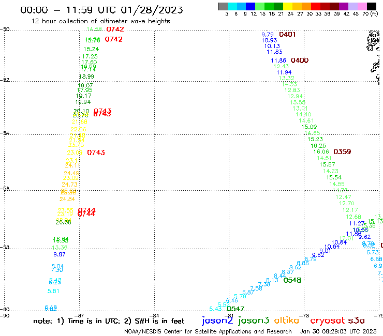
Task: Click the latitude axis label -54
Action: (4, 133)
